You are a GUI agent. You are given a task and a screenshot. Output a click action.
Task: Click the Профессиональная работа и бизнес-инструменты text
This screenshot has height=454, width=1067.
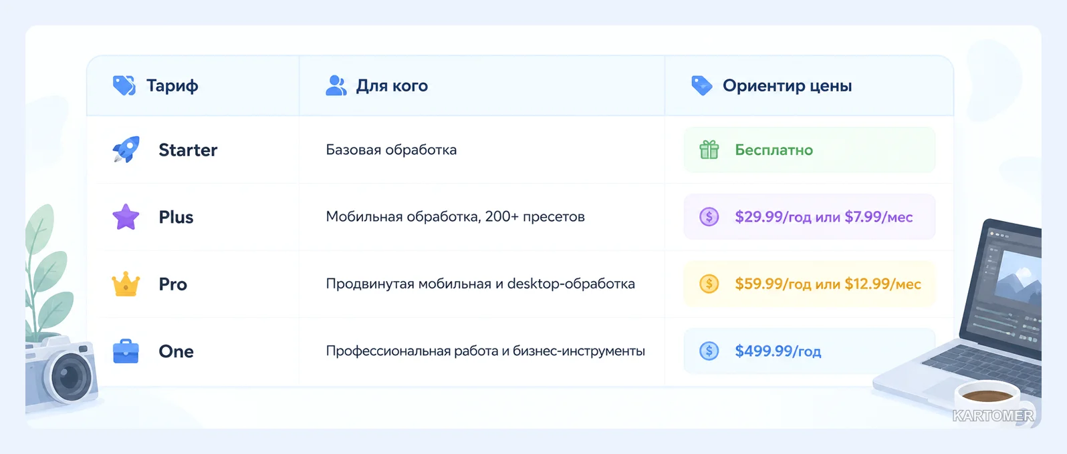pos(485,351)
